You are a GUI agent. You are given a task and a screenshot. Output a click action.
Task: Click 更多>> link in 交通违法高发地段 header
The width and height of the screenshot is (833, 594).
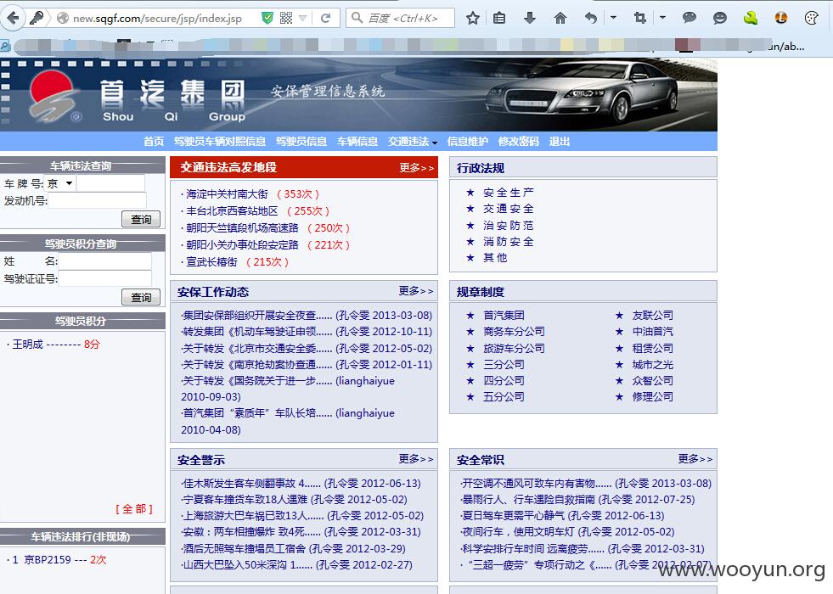click(416, 168)
